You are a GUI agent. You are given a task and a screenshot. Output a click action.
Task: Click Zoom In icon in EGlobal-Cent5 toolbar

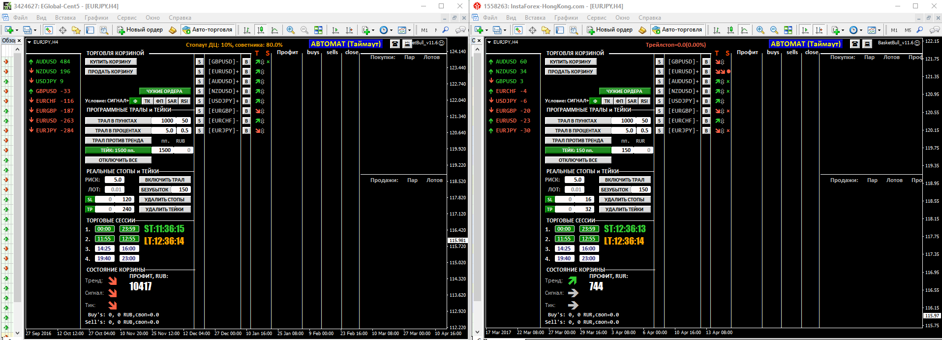pyautogui.click(x=291, y=30)
